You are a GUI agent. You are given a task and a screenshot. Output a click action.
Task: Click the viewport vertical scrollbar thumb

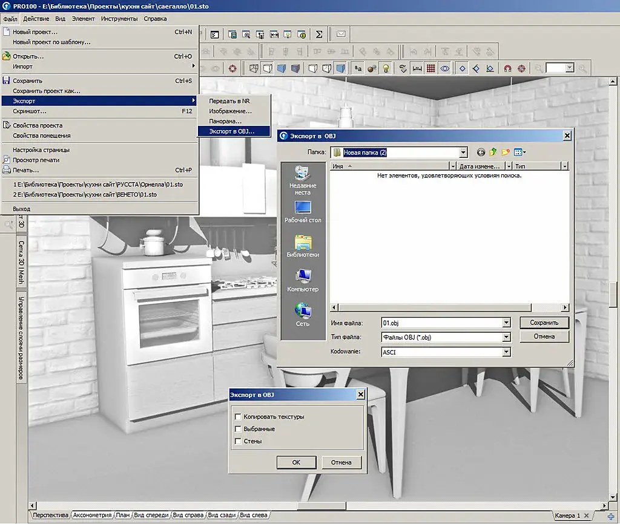point(613,295)
